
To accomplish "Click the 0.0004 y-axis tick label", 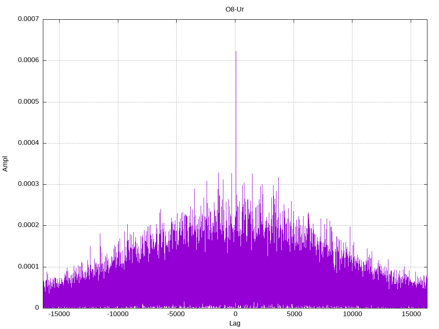I will coord(28,143).
